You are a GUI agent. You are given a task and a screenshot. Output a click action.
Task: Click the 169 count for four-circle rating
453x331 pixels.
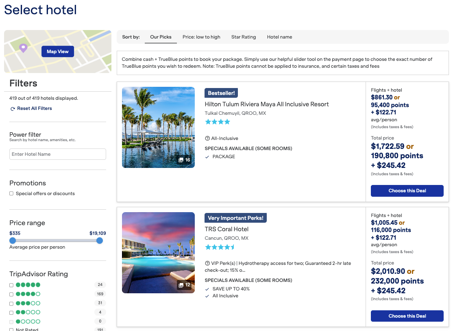(100, 294)
